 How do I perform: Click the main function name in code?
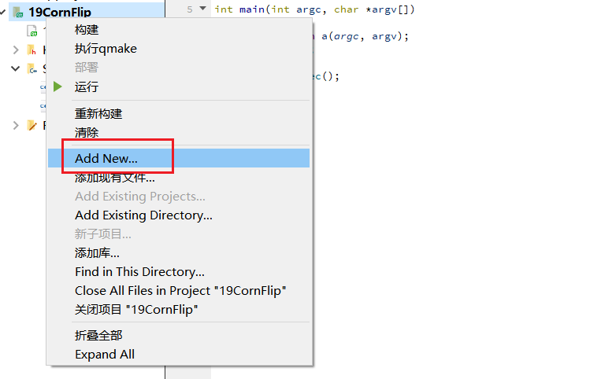point(252,9)
